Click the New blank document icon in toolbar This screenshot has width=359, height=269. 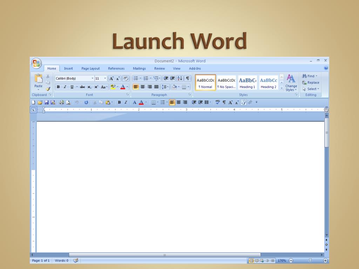click(34, 102)
